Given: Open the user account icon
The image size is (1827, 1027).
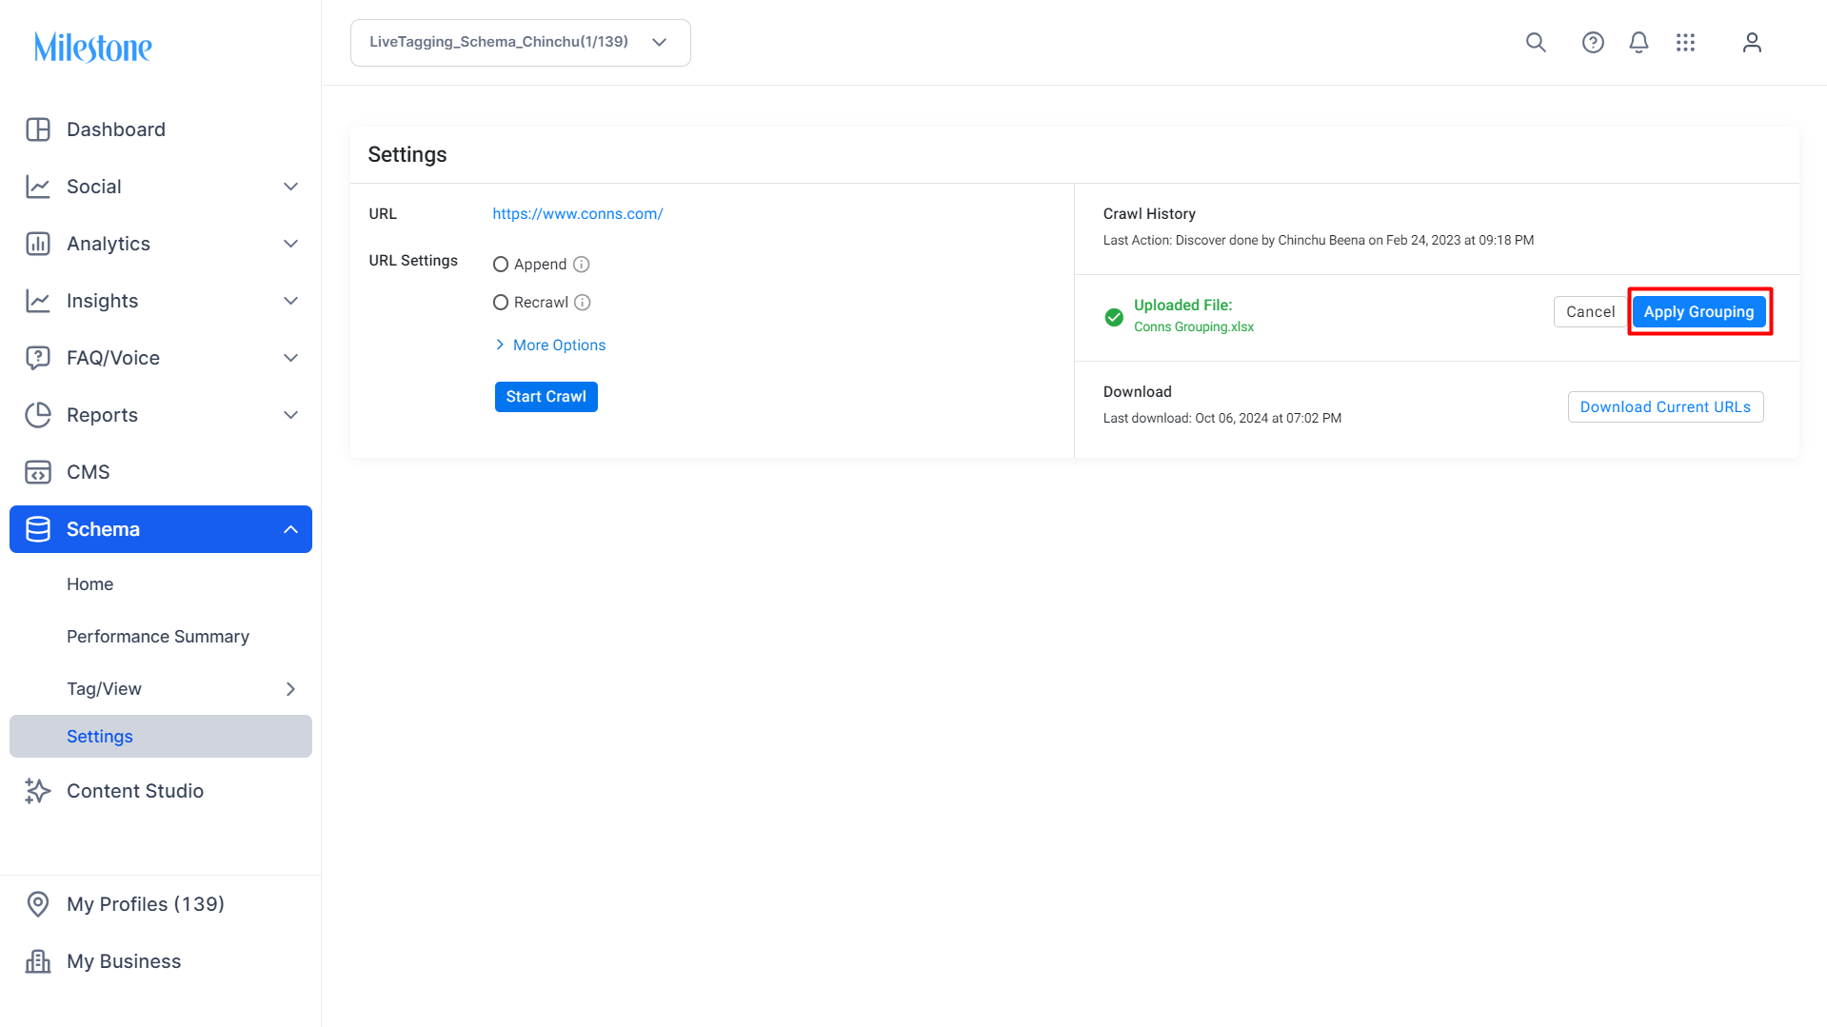Looking at the screenshot, I should [x=1752, y=43].
